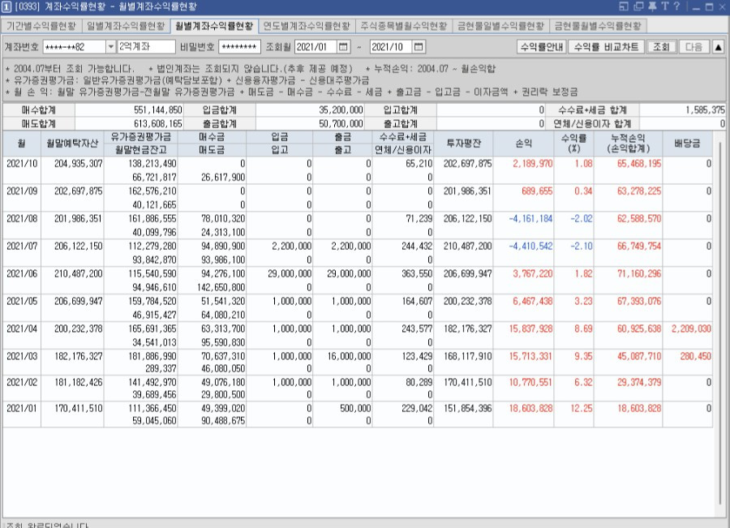Click the 투자평잔 column header
730x528 pixels.
[x=463, y=144]
